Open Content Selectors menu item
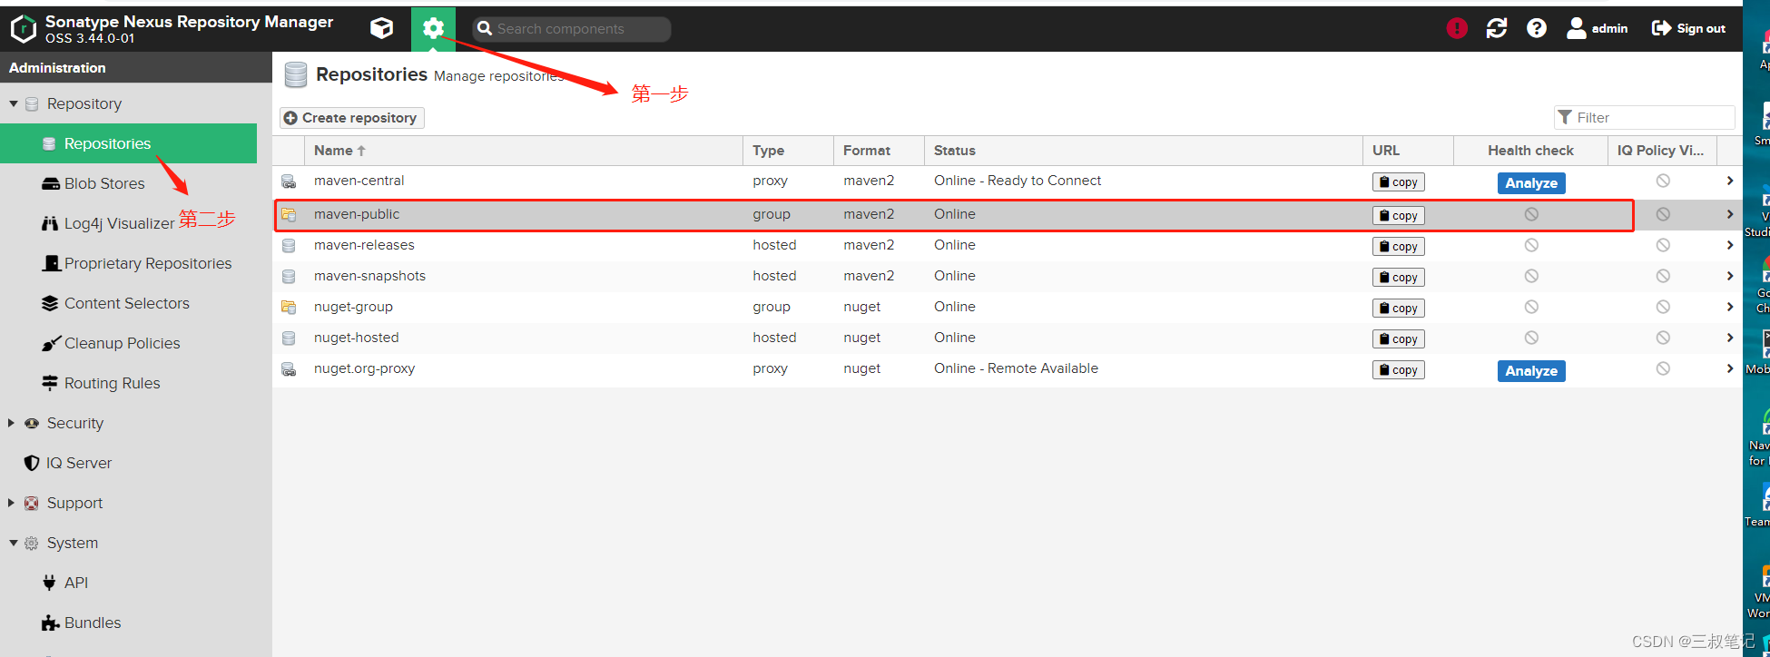This screenshot has height=657, width=1770. point(127,303)
